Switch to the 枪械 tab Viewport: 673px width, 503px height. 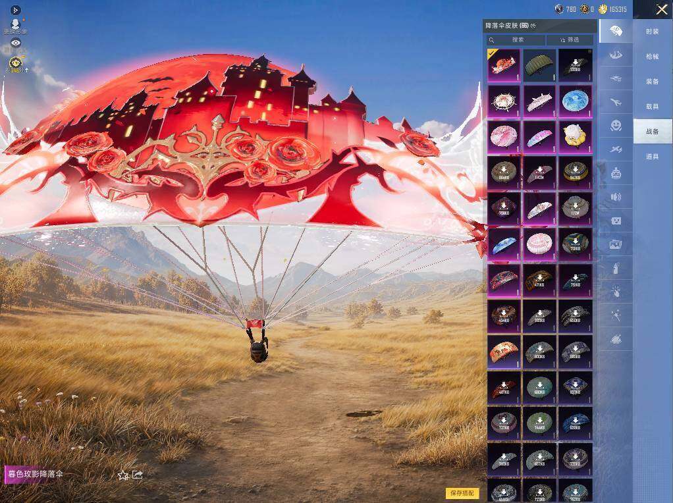pos(653,56)
